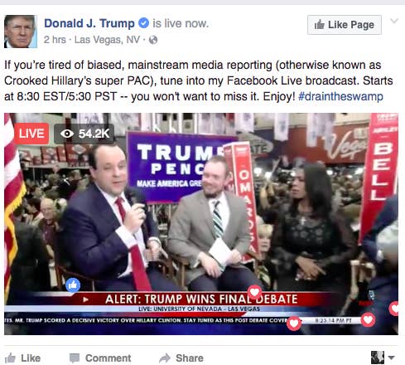Click the public globe privacy icon
The height and width of the screenshot is (365, 405).
click(x=153, y=40)
